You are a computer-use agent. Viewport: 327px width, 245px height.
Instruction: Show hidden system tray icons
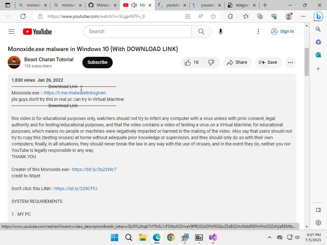point(270,237)
